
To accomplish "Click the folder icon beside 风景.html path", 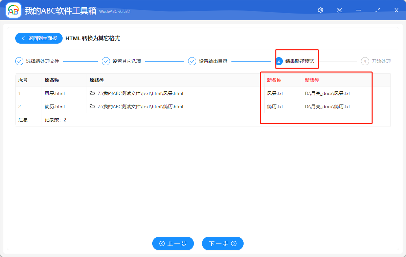I will (92, 93).
